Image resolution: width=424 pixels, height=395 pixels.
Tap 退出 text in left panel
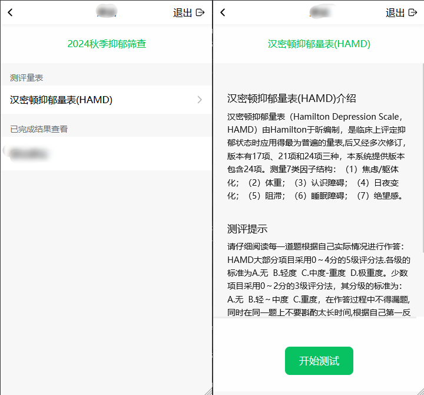coord(183,13)
